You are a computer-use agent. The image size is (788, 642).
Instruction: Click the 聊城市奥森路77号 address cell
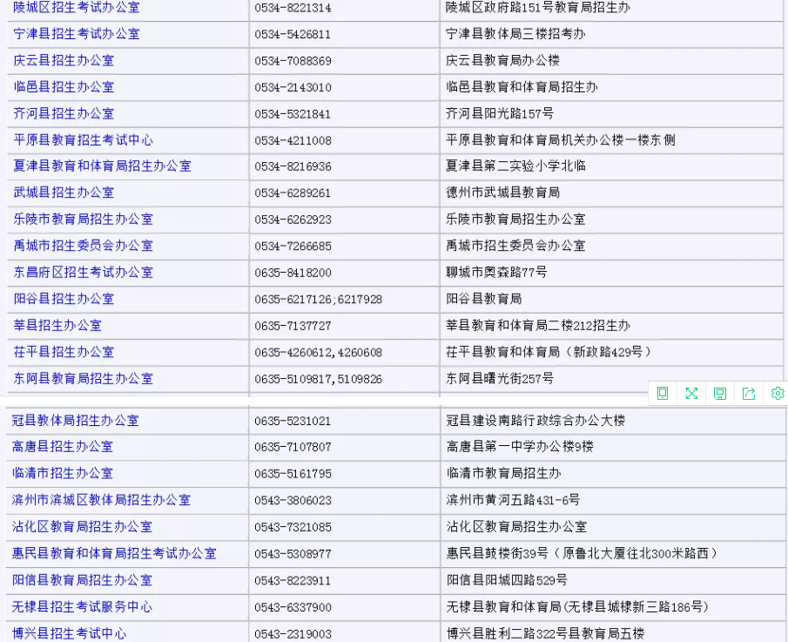point(496,273)
